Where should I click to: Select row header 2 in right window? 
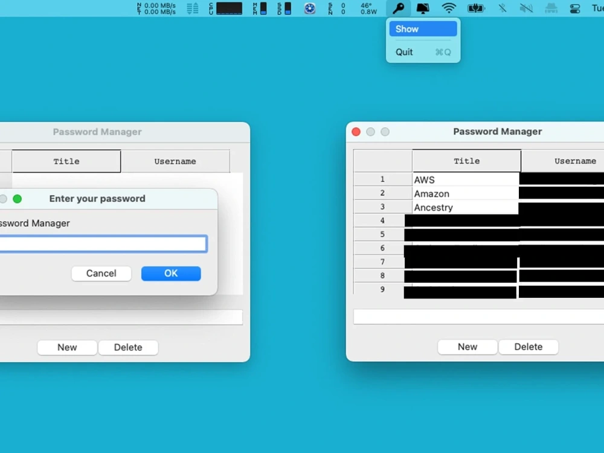(382, 193)
